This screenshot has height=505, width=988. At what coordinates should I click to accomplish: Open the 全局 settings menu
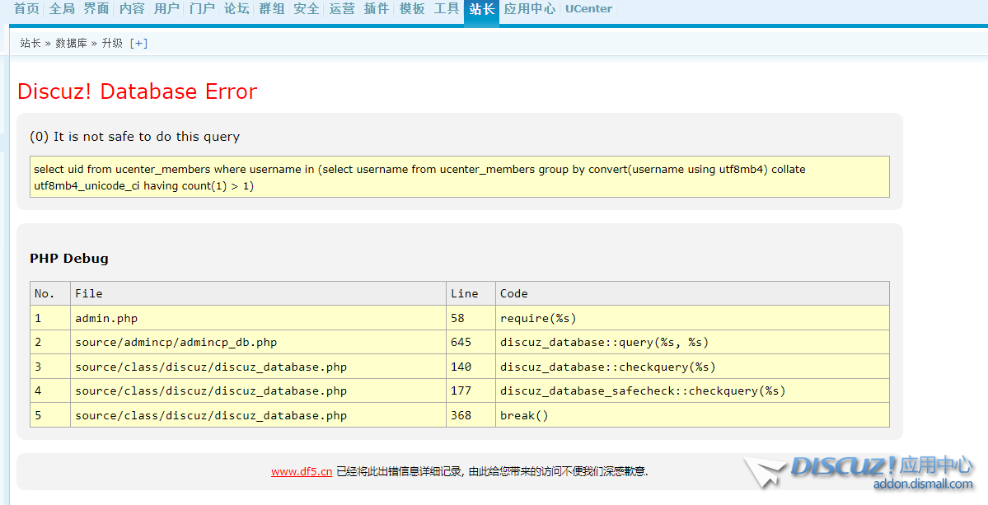62,10
